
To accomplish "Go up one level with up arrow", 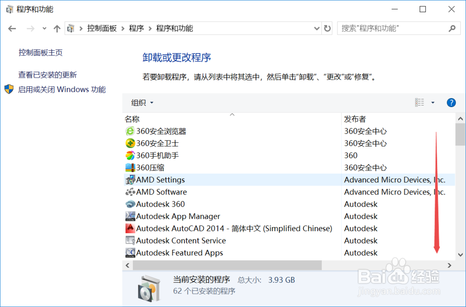I will [x=57, y=29].
